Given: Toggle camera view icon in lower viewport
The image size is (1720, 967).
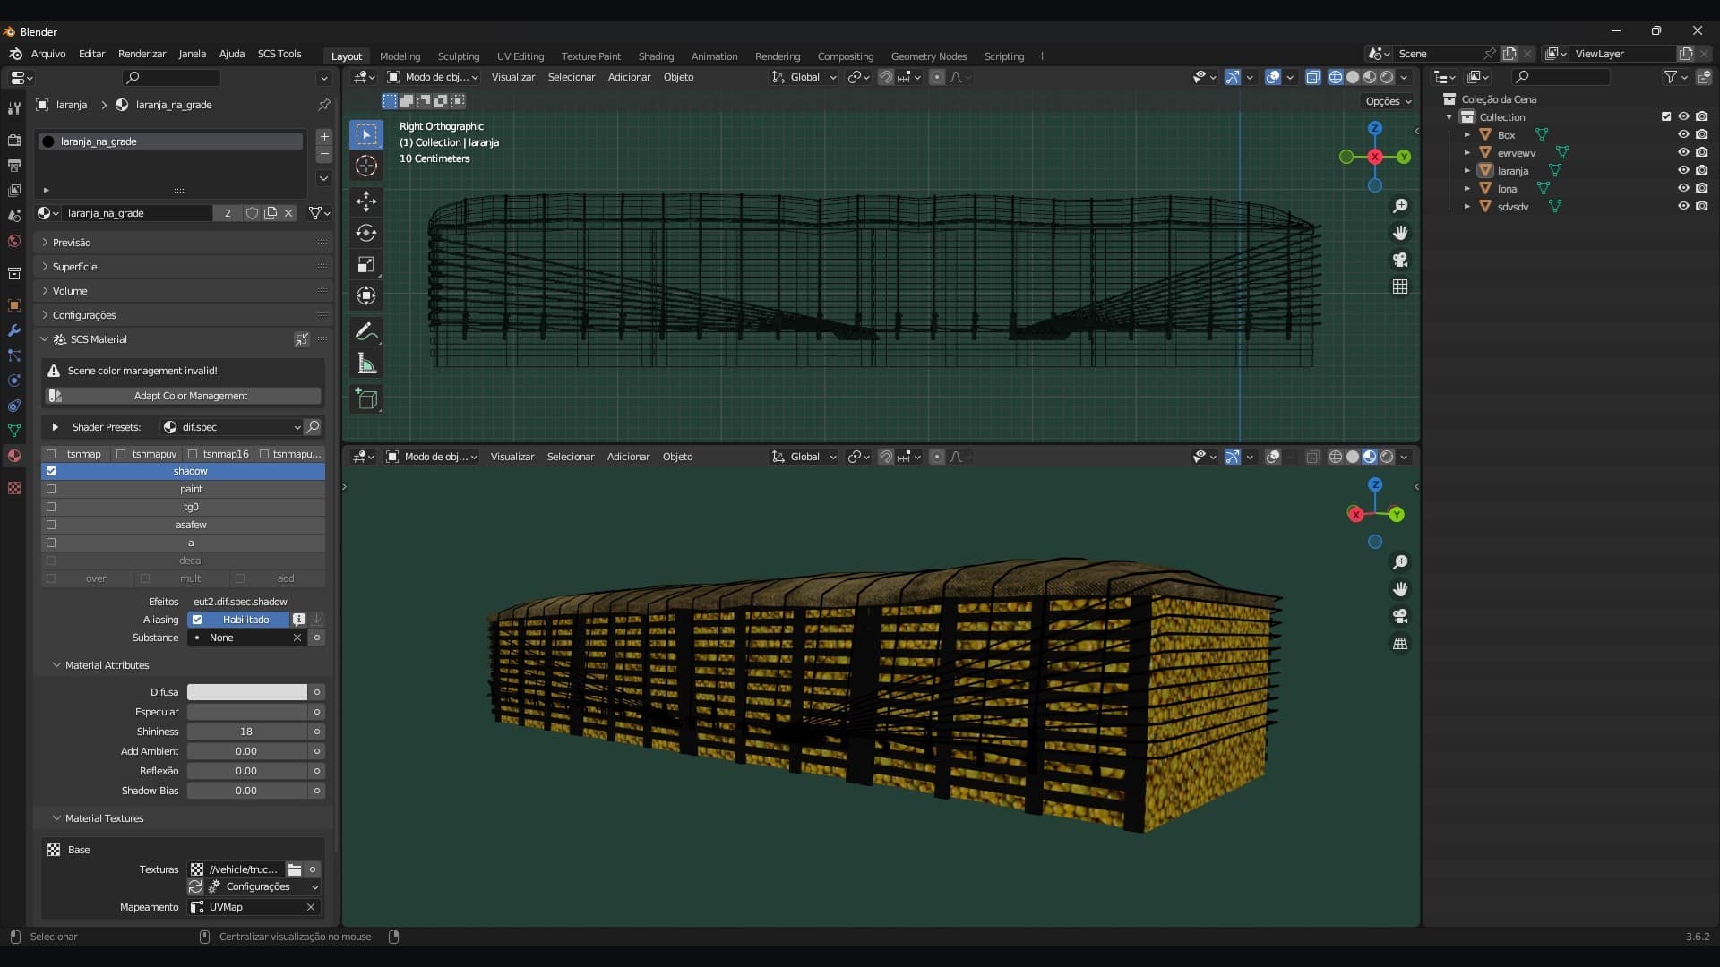Looking at the screenshot, I should (x=1400, y=616).
